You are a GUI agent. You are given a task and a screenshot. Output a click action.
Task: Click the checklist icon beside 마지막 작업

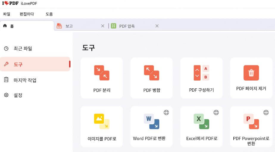point(6,80)
